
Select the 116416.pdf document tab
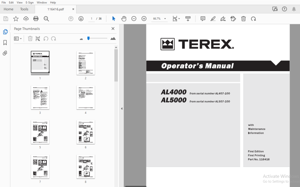coord(55,9)
